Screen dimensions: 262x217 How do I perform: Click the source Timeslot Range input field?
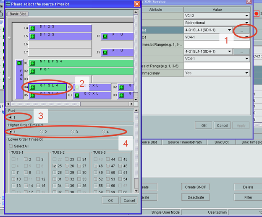(x=217, y=44)
